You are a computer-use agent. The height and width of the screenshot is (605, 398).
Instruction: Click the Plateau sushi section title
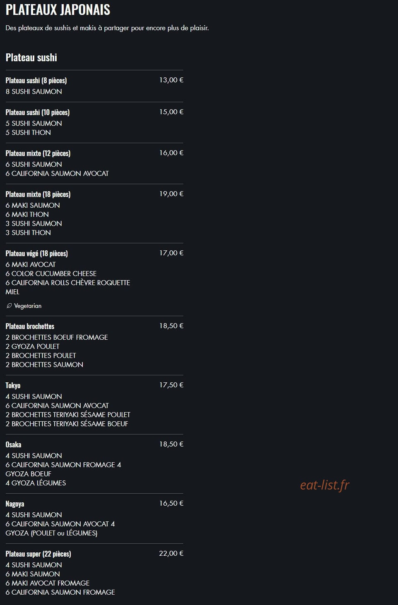(x=31, y=58)
